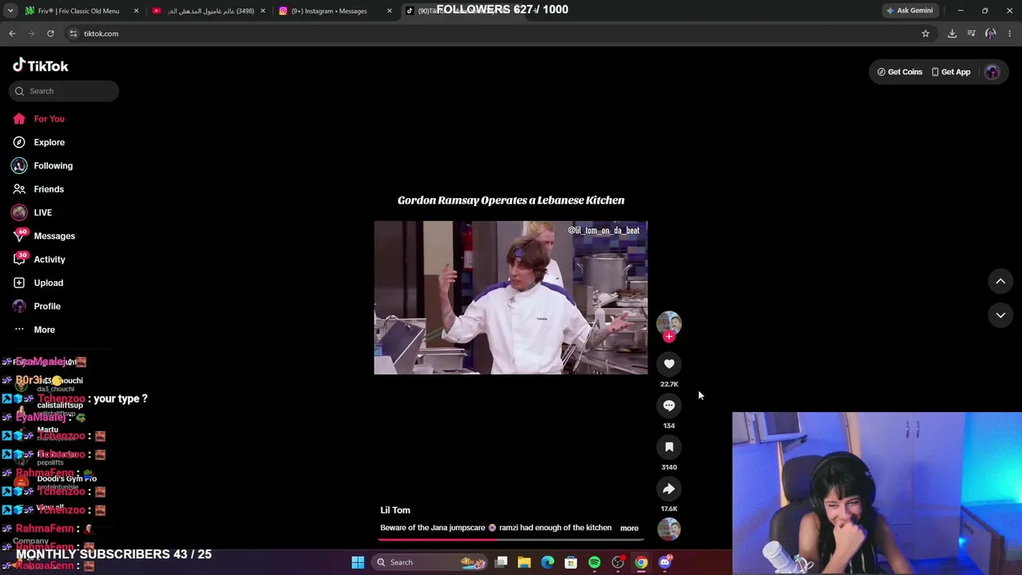The height and width of the screenshot is (575, 1022).
Task: Open Microsoft Edge from the taskbar
Action: click(548, 562)
